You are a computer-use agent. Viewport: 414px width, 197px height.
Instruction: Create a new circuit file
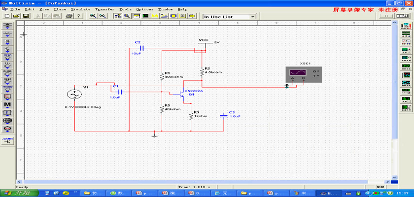7,16
